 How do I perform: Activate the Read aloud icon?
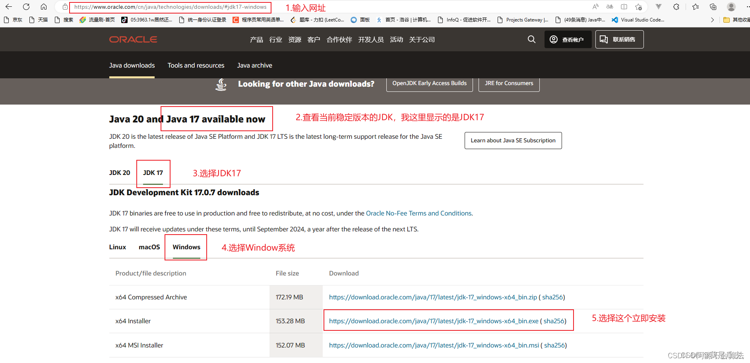[595, 7]
